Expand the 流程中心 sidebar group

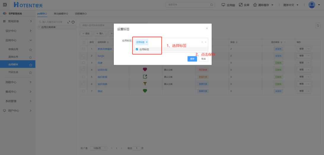pyautogui.click(x=18, y=82)
